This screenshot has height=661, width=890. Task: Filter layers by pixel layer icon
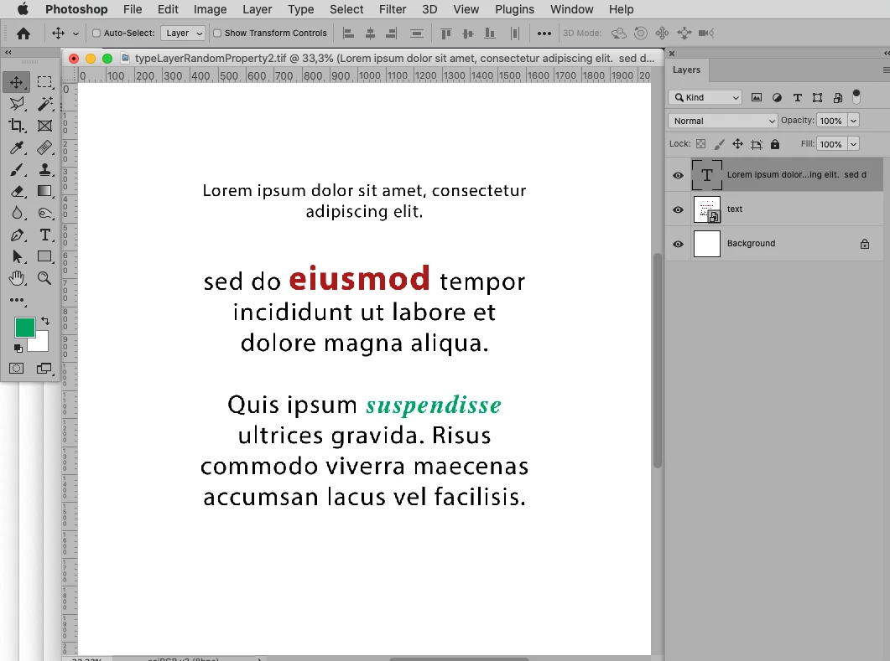pos(757,97)
